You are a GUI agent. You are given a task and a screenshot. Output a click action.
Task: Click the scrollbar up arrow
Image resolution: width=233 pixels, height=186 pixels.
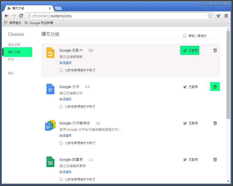click(228, 29)
